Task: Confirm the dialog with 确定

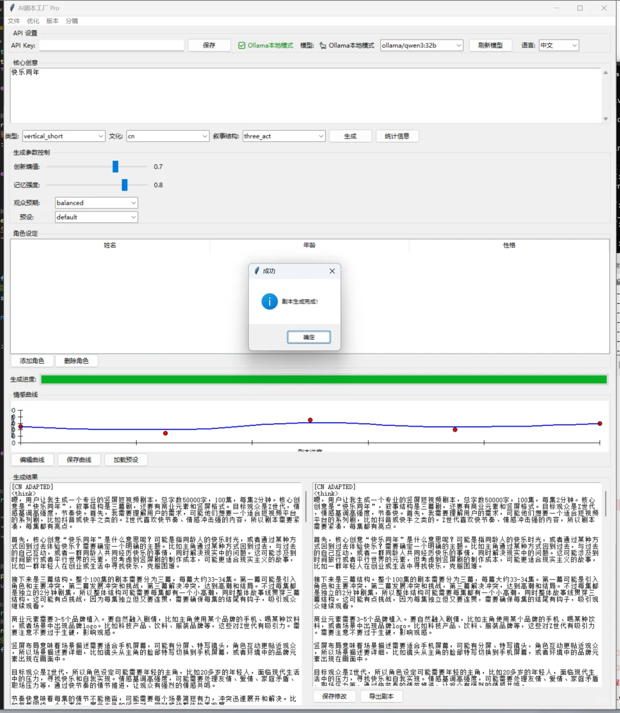Action: click(x=309, y=338)
